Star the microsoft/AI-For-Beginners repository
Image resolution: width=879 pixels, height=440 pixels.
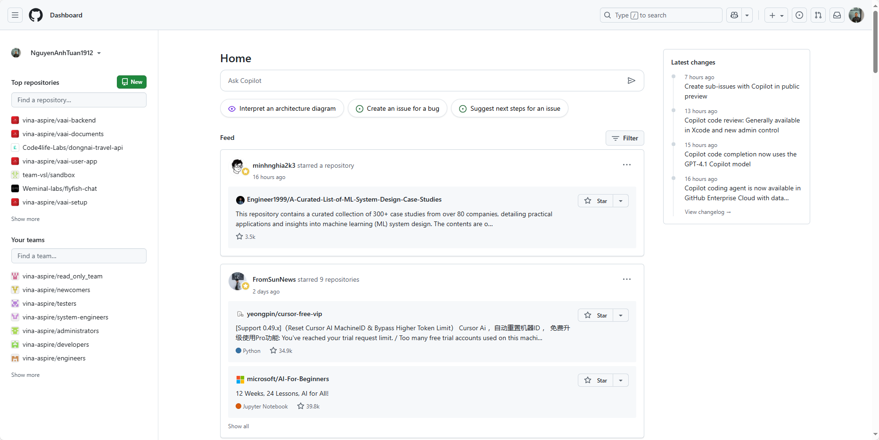(596, 380)
